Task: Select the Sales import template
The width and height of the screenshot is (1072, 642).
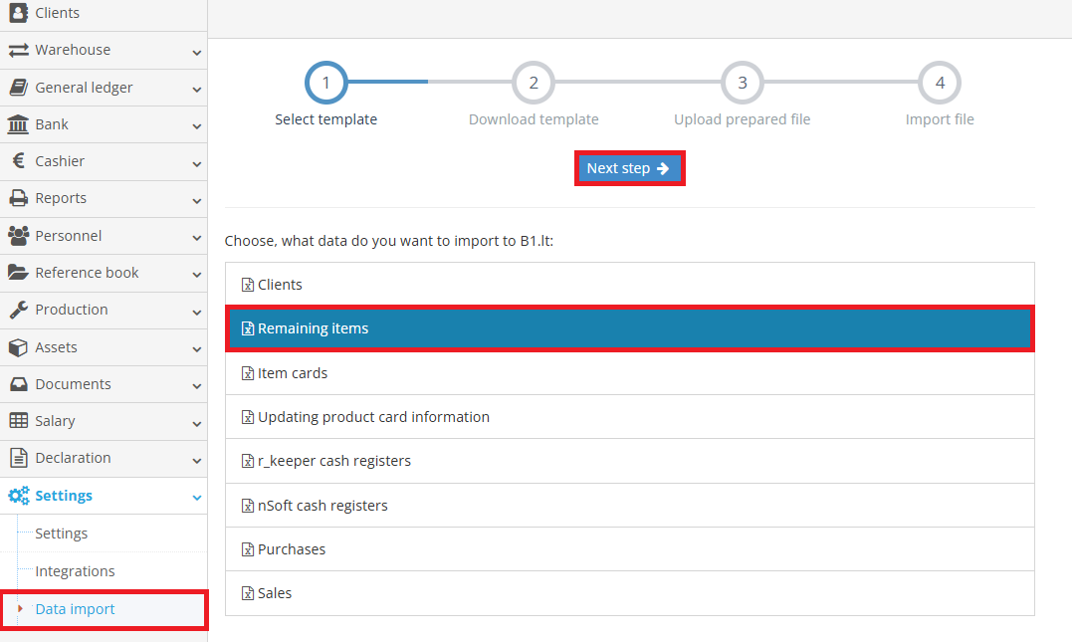Action: pos(630,592)
